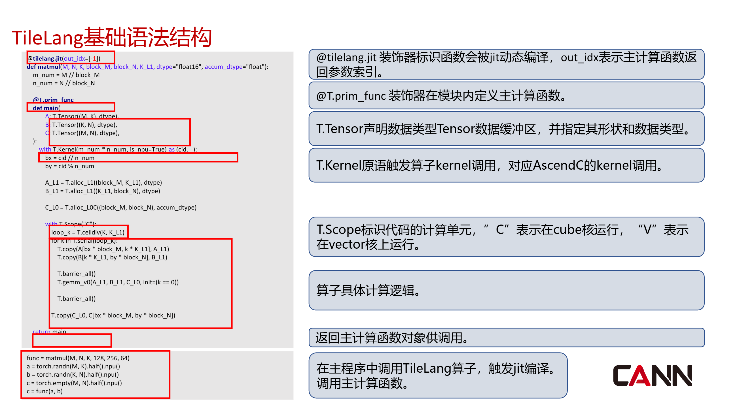The image size is (737, 414).
Task: Select the @tilelang.jit decorator code line
Action: point(64,58)
